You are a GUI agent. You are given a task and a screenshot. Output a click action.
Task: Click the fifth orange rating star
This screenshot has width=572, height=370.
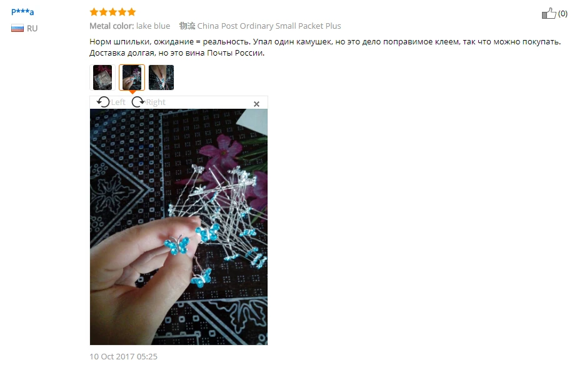click(x=131, y=12)
